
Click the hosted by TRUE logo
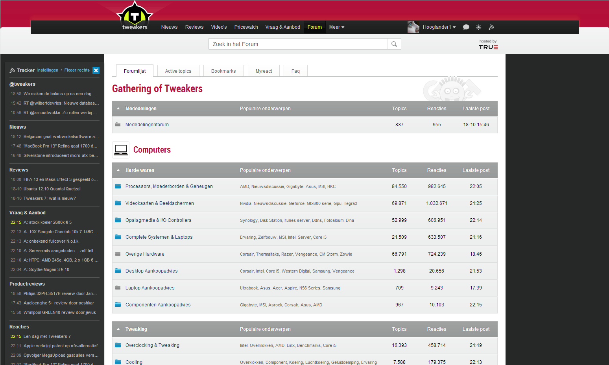488,44
